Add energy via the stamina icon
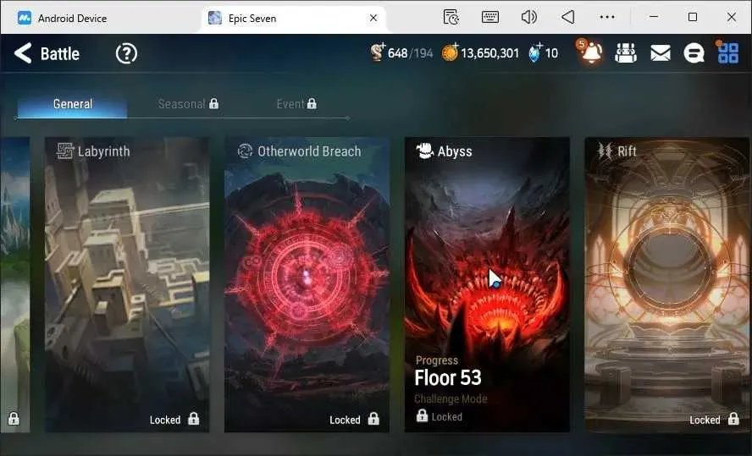Screen dimensions: 752x456 [x=378, y=52]
